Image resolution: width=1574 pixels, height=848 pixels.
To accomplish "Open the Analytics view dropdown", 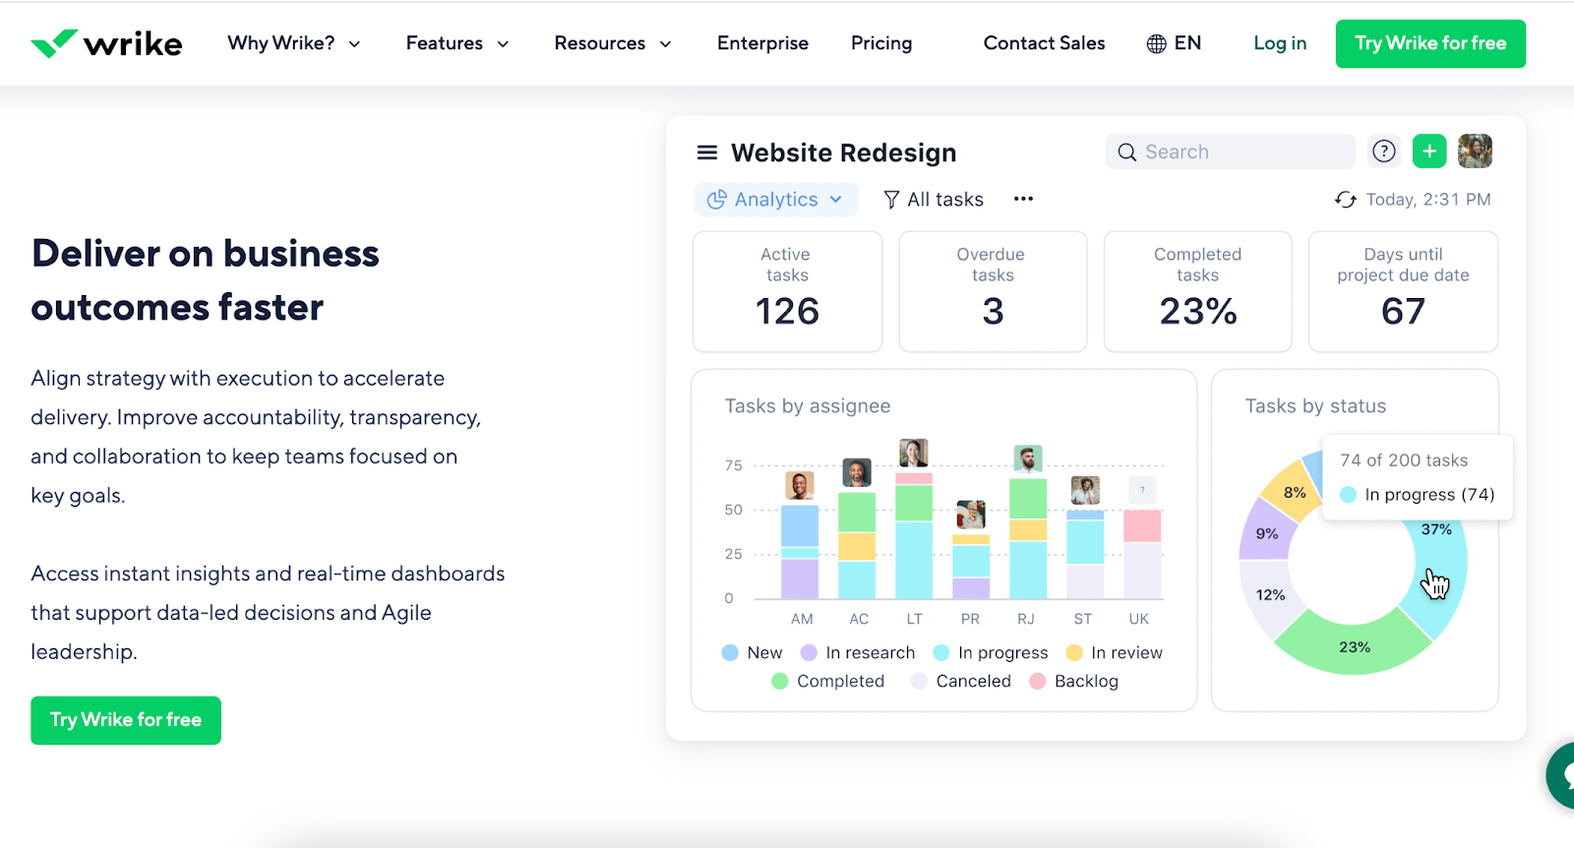I will (x=776, y=200).
